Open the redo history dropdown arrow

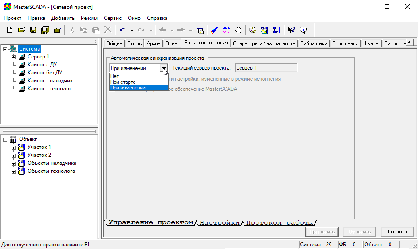(150, 31)
